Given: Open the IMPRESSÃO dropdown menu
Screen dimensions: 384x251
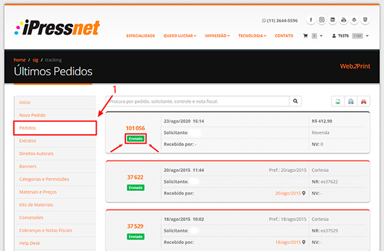Looking at the screenshot, I should click(x=217, y=36).
